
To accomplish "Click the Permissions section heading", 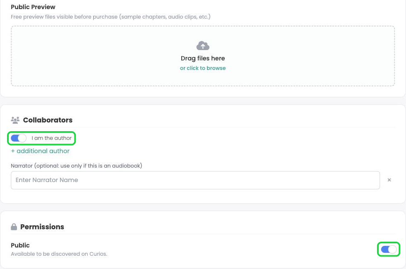I will pyautogui.click(x=42, y=227).
